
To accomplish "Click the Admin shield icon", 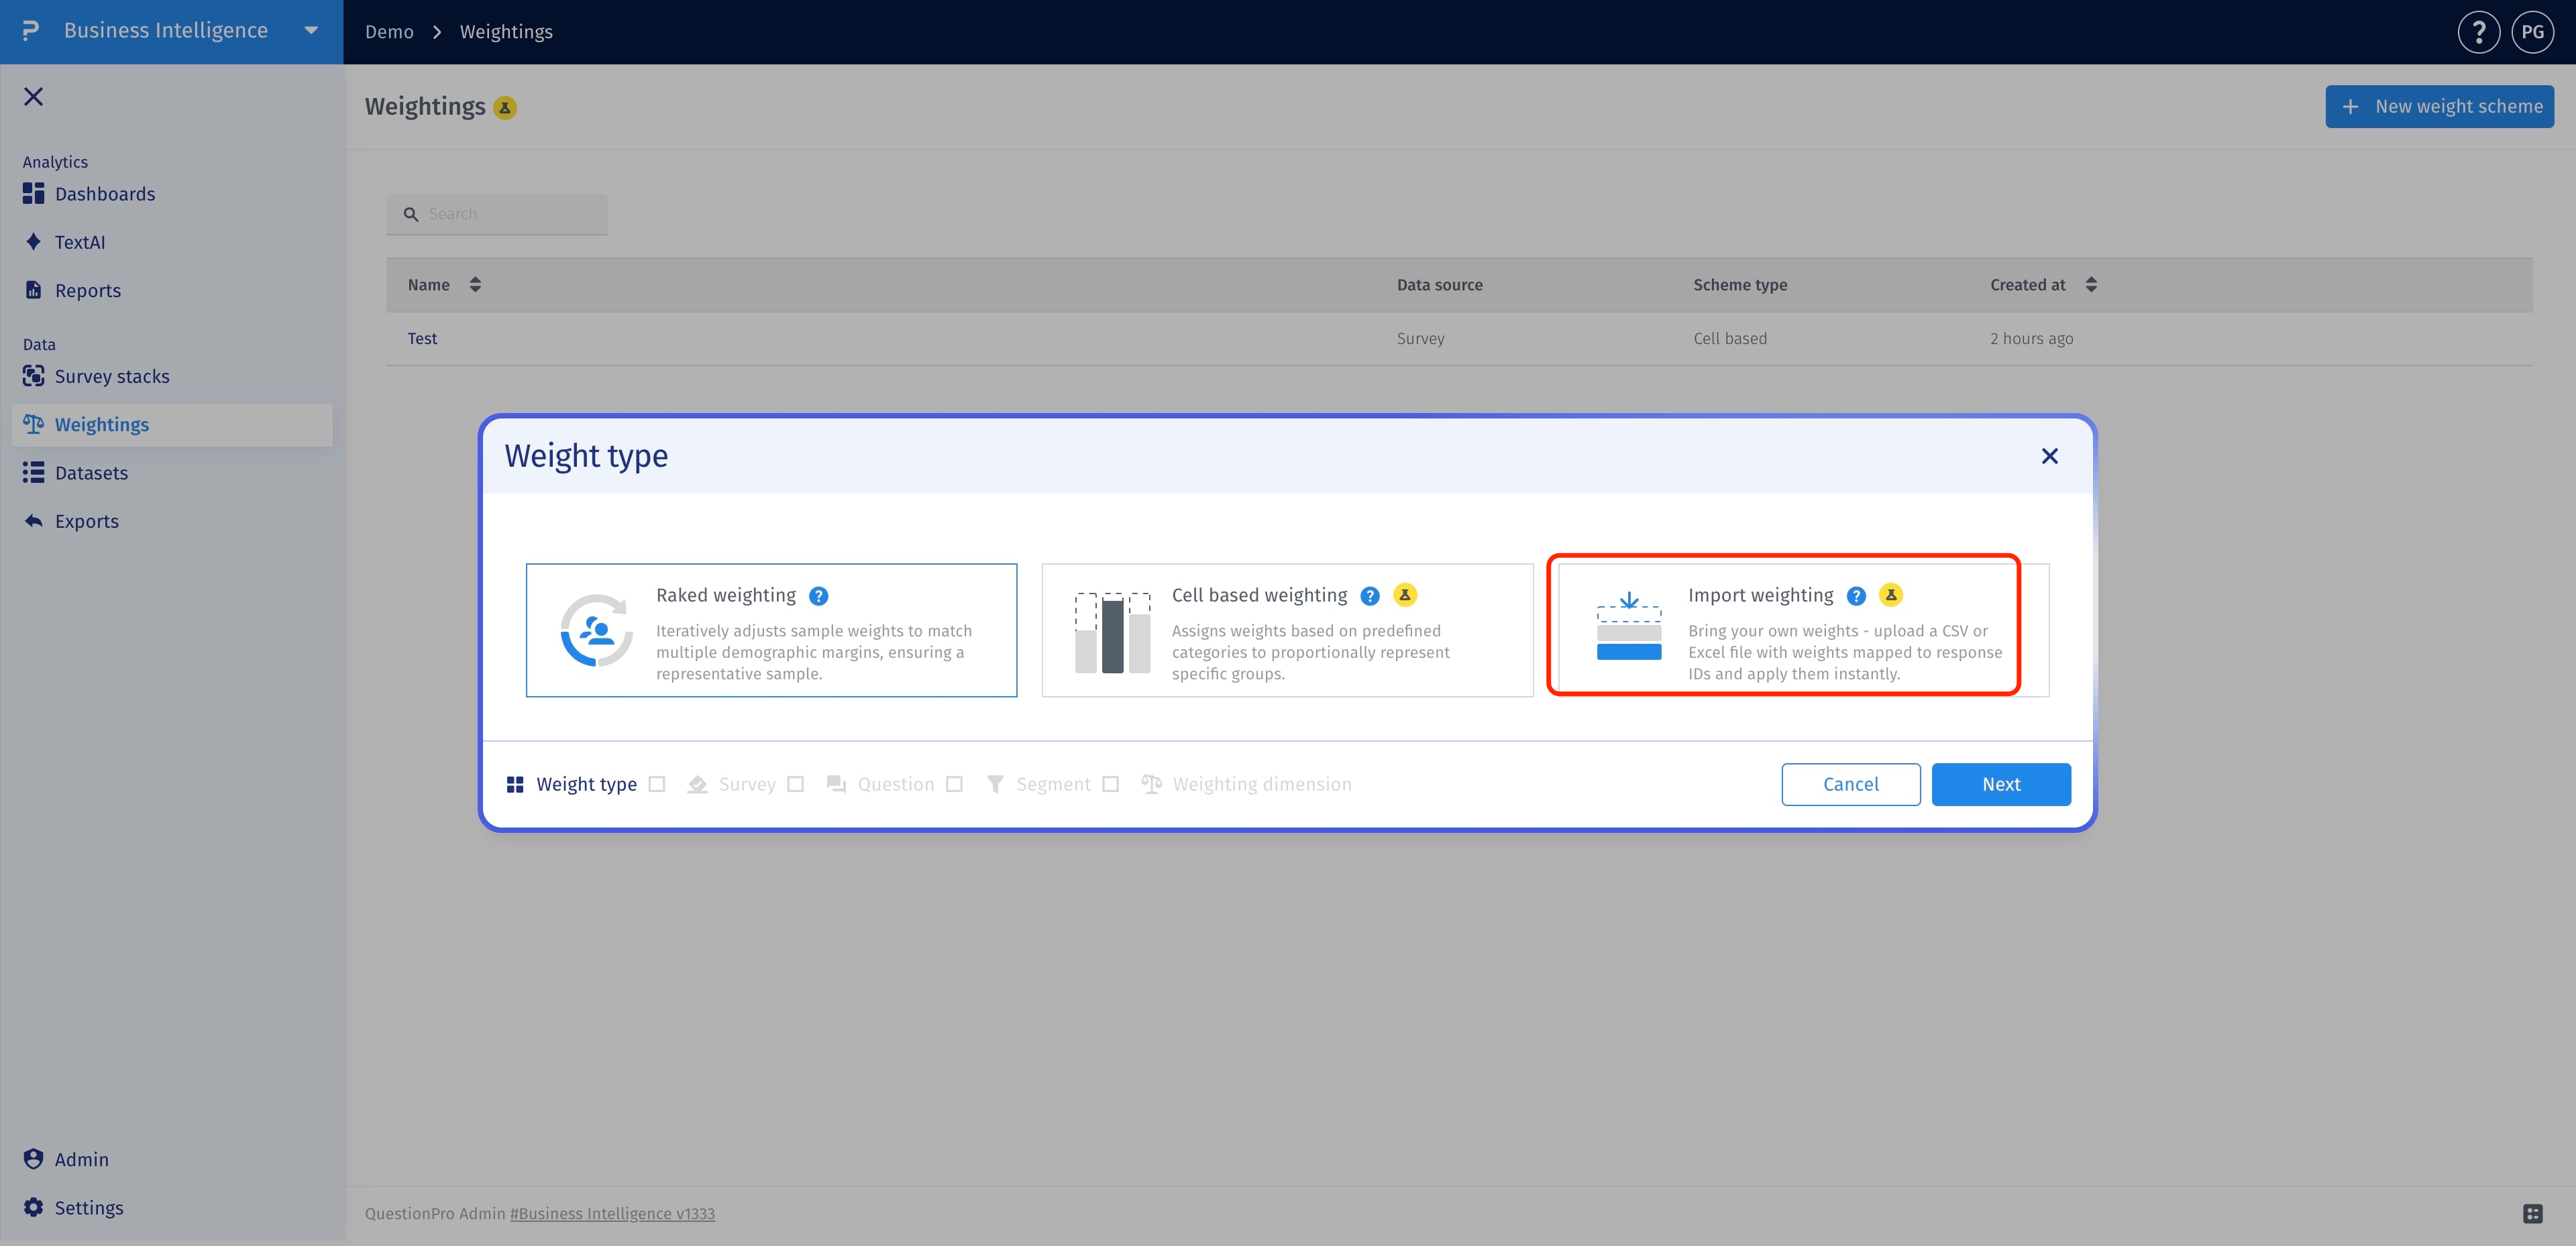I will click(x=33, y=1158).
